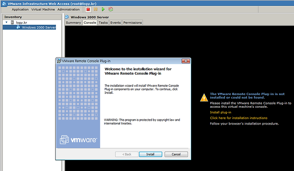Click the disabled Back button
Image resolution: width=294 pixels, height=171 pixels.
click(x=127, y=154)
